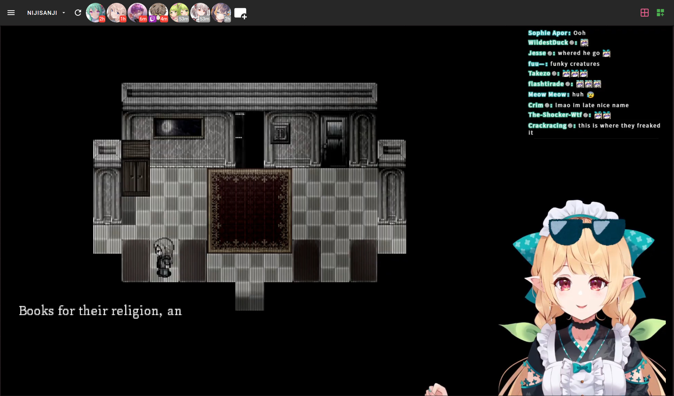The width and height of the screenshot is (674, 396).
Task: Open the pink grid layout presets icon
Action: point(644,13)
